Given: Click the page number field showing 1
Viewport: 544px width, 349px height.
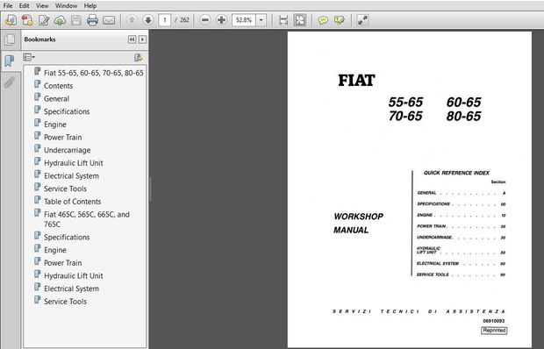Looking at the screenshot, I should [x=165, y=20].
